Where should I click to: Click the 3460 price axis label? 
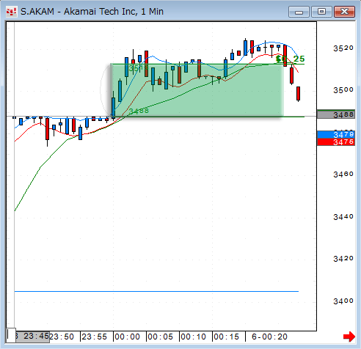343,174
